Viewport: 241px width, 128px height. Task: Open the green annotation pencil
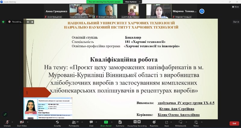[x=5, y=115]
